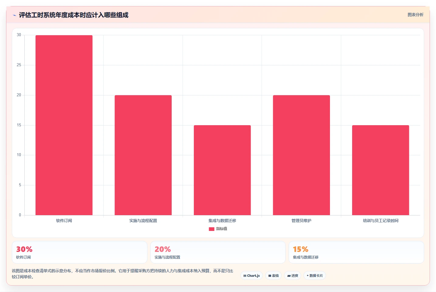The image size is (436, 292).
Task: Click the 管理员维护 bar
Action: 301,155
